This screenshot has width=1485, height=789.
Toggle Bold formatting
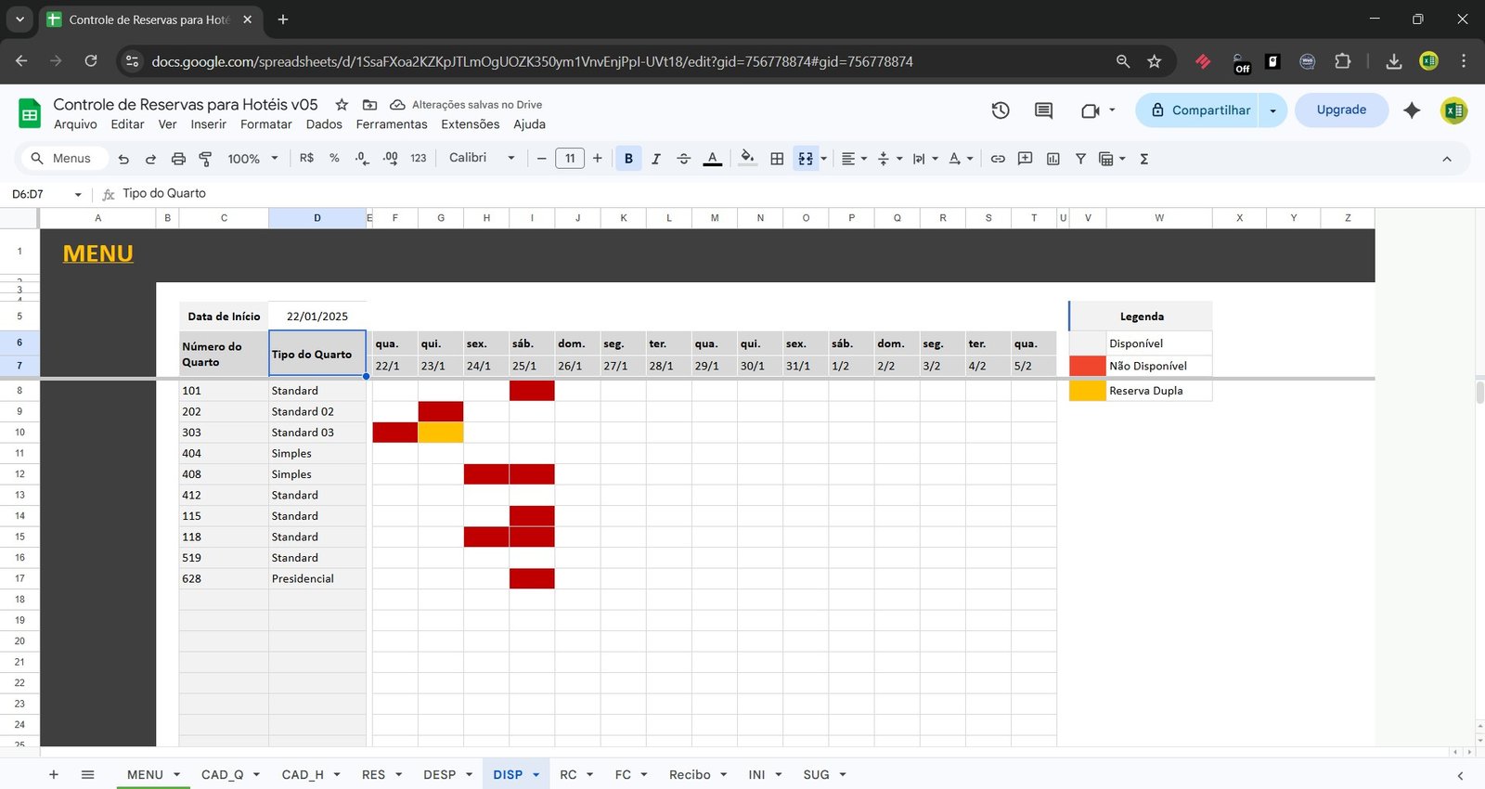(628, 159)
